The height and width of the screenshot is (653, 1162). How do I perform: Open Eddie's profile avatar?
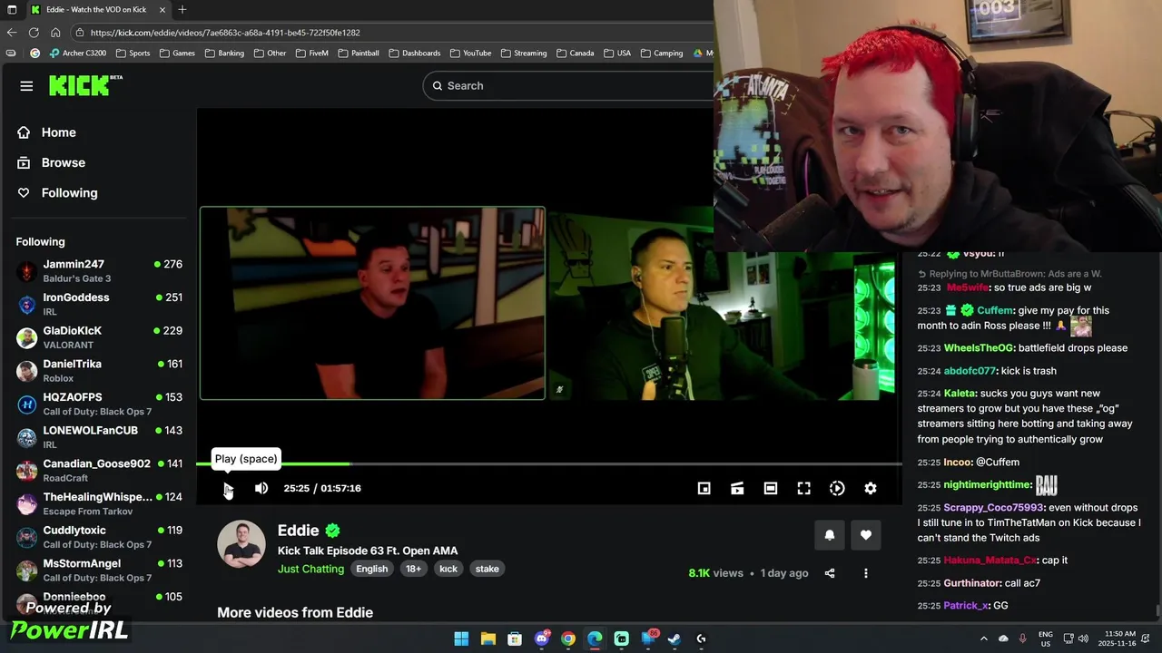click(241, 544)
